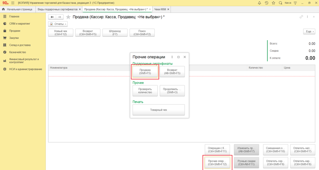
Task: Expand the Отчеты dropdown
Action: pyautogui.click(x=58, y=24)
